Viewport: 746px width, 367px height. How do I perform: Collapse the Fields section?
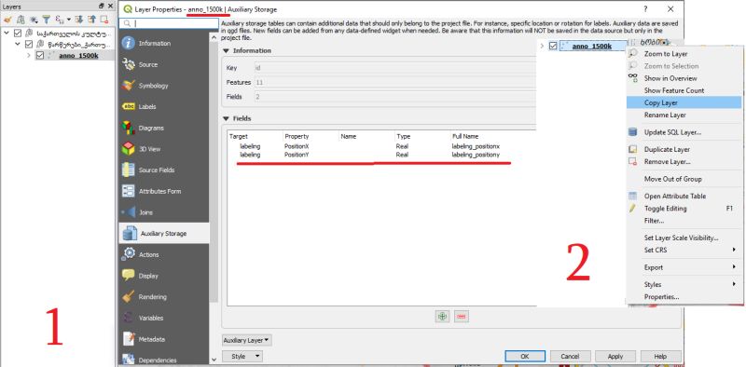pos(226,118)
